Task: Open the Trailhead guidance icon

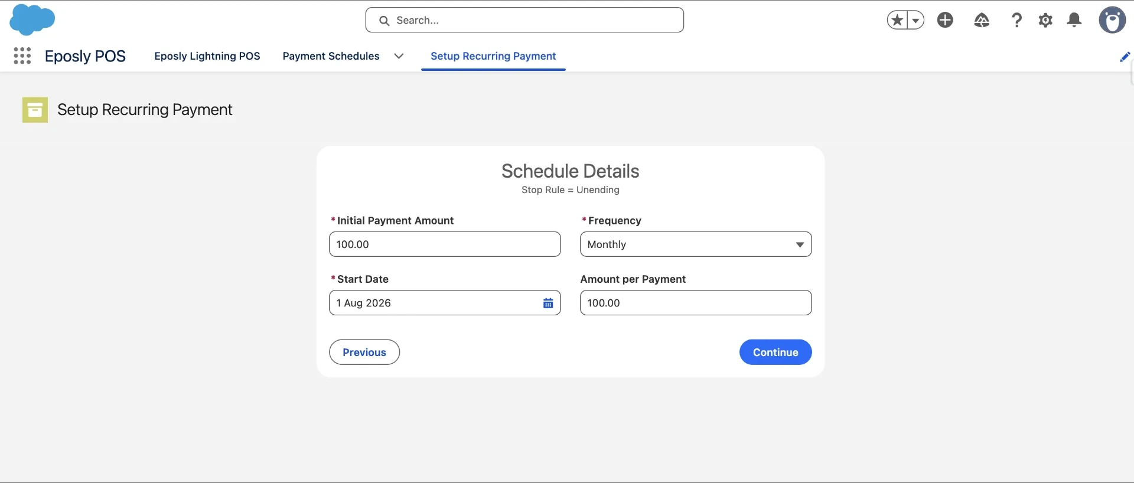Action: [982, 20]
